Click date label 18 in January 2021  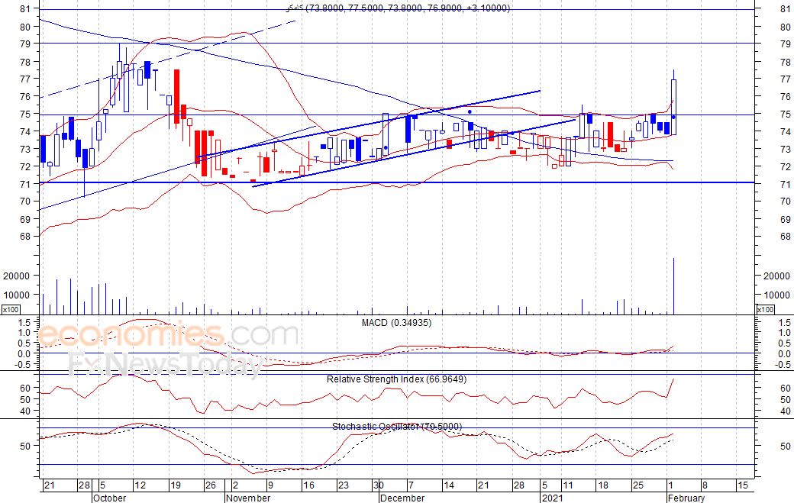602,485
